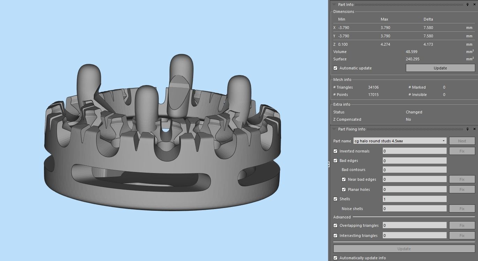
Task: Toggle the Inverted normals checkbox
Action: [x=335, y=151]
